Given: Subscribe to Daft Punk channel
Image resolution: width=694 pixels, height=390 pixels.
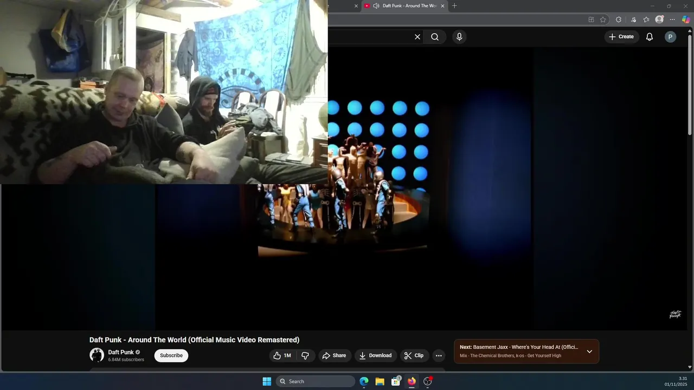Looking at the screenshot, I should [x=171, y=355].
